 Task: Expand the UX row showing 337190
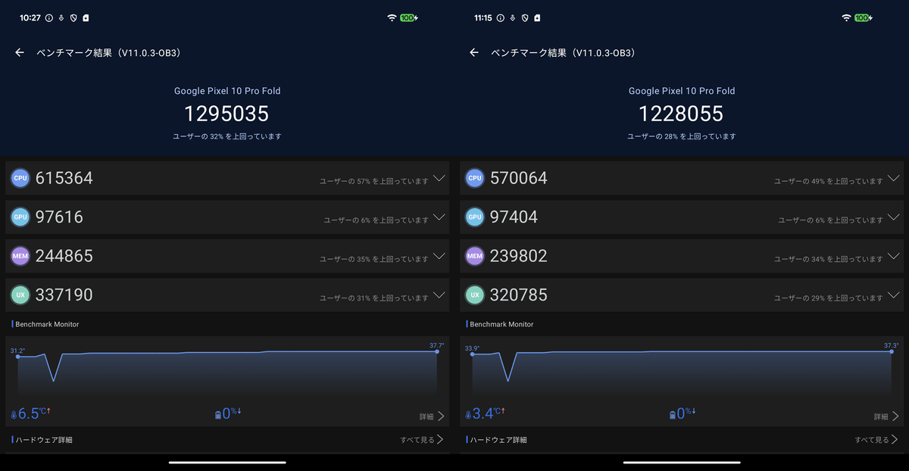439,295
